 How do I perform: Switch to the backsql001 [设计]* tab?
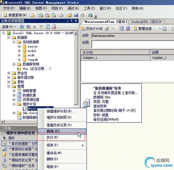click(146, 22)
